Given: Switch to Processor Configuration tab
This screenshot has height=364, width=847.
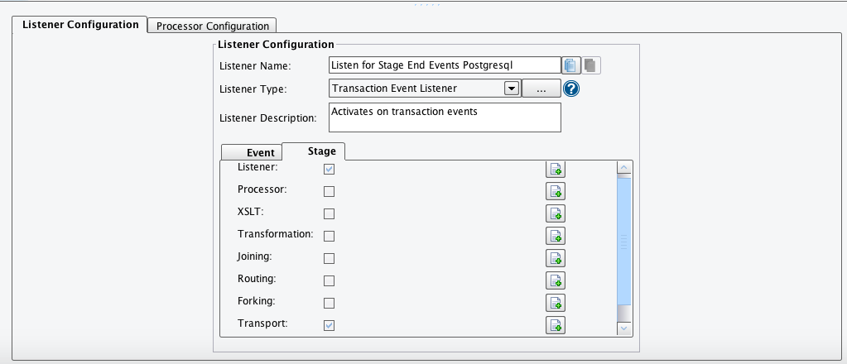Looking at the screenshot, I should point(212,26).
